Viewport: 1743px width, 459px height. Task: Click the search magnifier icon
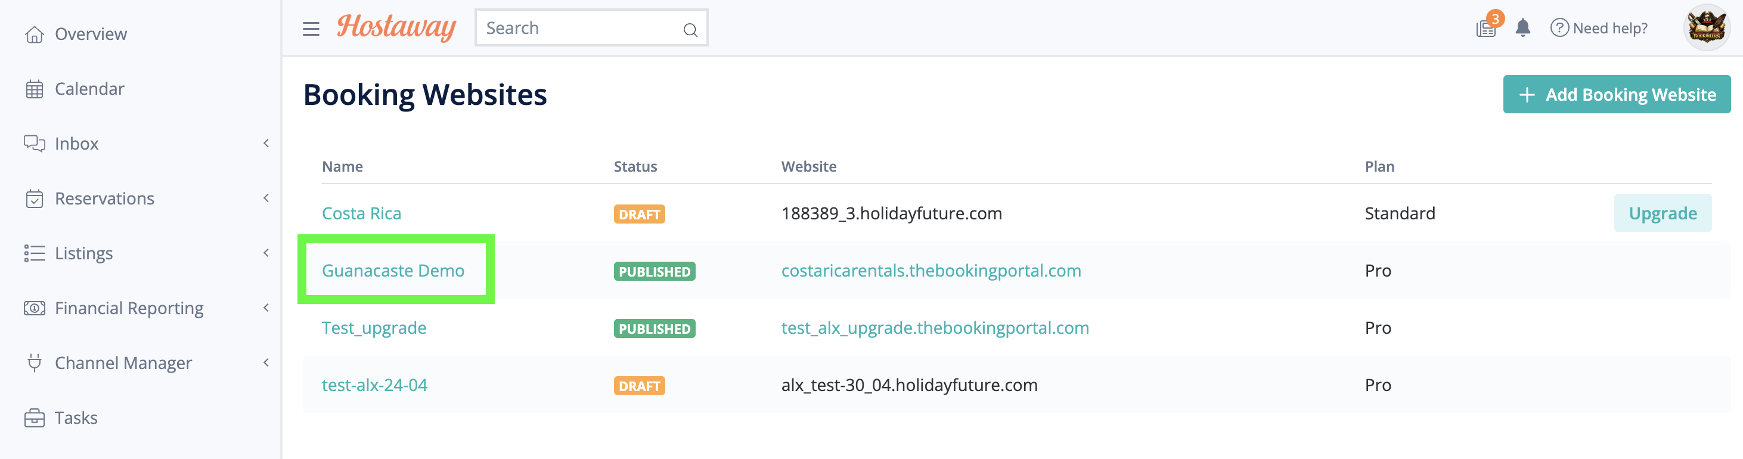click(x=690, y=29)
